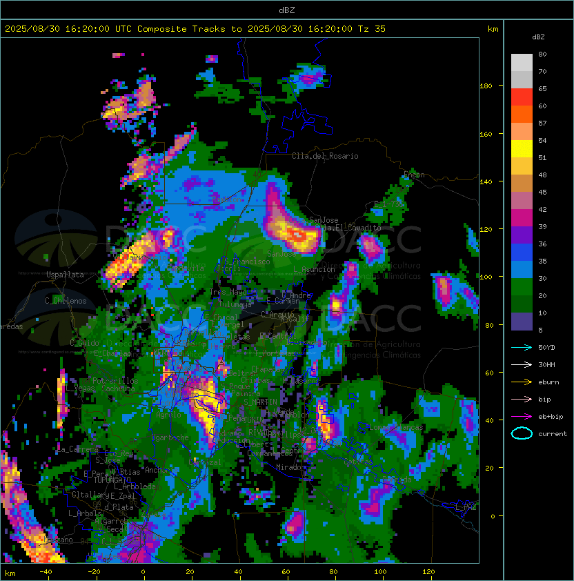Image resolution: width=574 pixels, height=581 pixels.
Task: Click the 'C_Chilenos' map label
Action: pyautogui.click(x=66, y=301)
